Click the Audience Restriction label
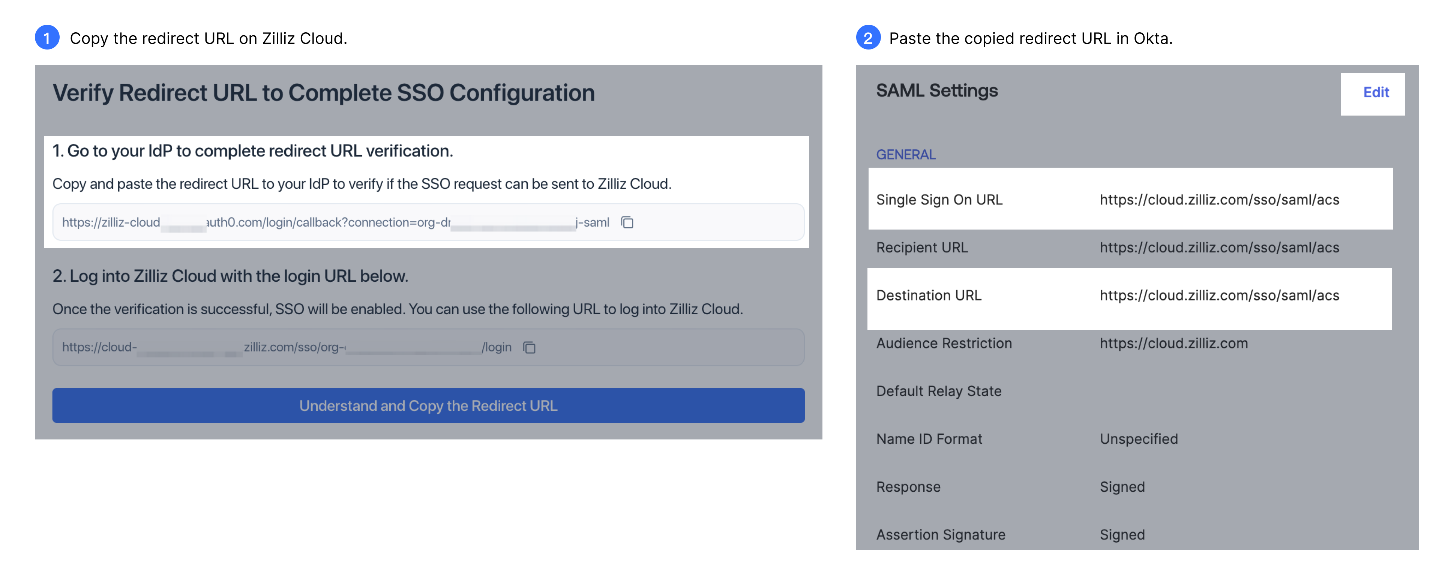The height and width of the screenshot is (575, 1448). coord(944,343)
